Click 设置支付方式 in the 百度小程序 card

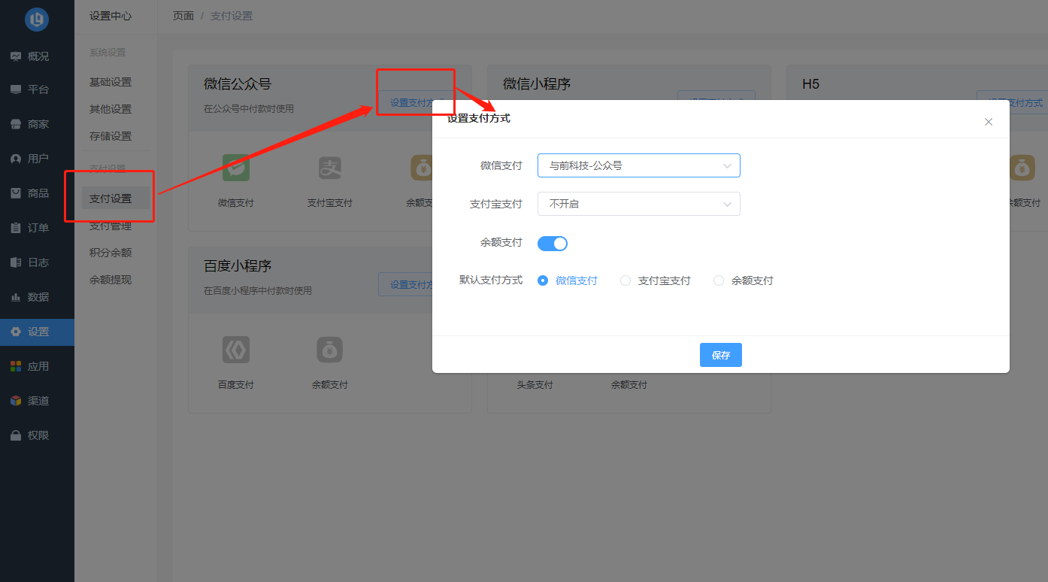(406, 284)
